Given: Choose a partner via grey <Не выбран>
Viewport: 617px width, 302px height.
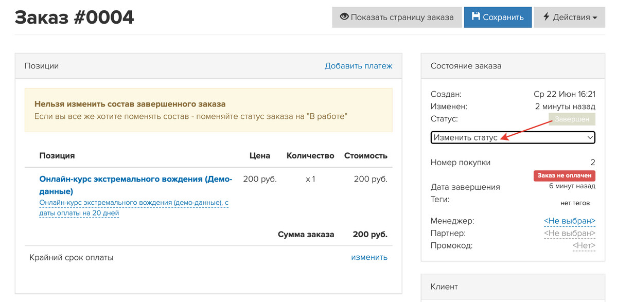Looking at the screenshot, I should 569,233.
